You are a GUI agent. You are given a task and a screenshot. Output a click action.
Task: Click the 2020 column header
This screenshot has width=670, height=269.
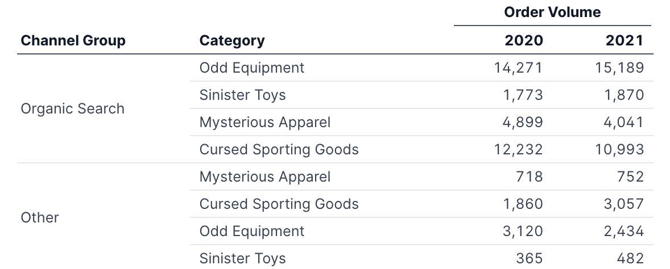coord(523,41)
